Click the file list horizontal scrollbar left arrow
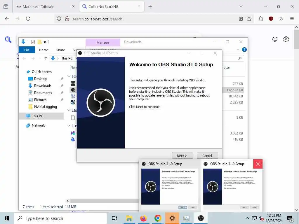This screenshot has height=224, width=299. (68, 201)
